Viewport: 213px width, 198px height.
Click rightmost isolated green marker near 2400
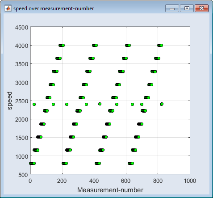(x=162, y=104)
